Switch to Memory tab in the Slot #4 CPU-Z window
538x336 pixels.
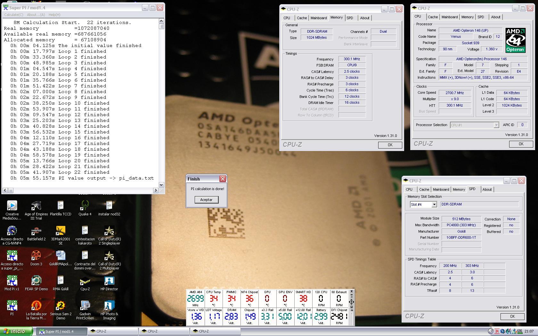(459, 189)
